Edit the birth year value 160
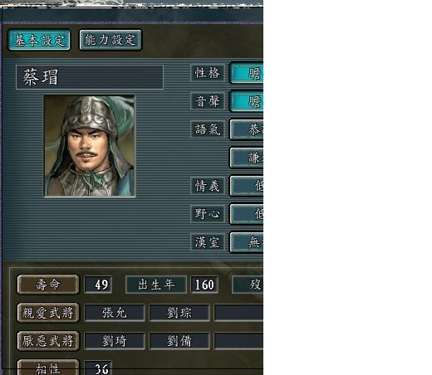432x375 pixels. 204,285
